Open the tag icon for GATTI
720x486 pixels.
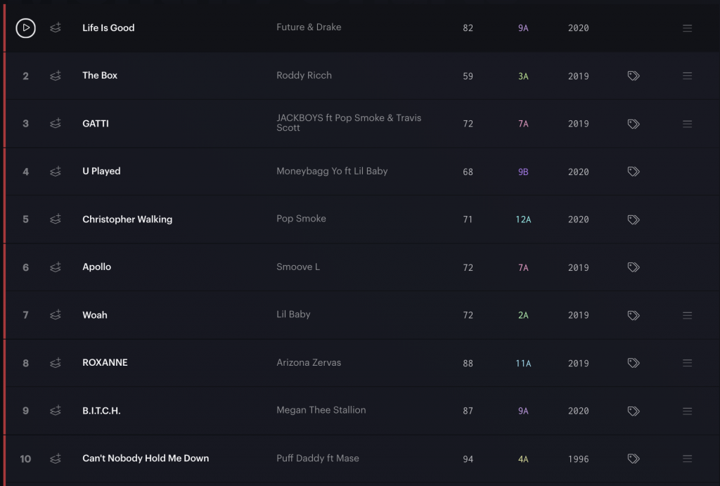pyautogui.click(x=634, y=124)
